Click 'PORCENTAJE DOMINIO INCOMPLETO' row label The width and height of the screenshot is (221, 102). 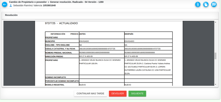(62, 81)
